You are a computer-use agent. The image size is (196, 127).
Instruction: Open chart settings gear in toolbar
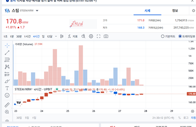[x=91, y=36]
